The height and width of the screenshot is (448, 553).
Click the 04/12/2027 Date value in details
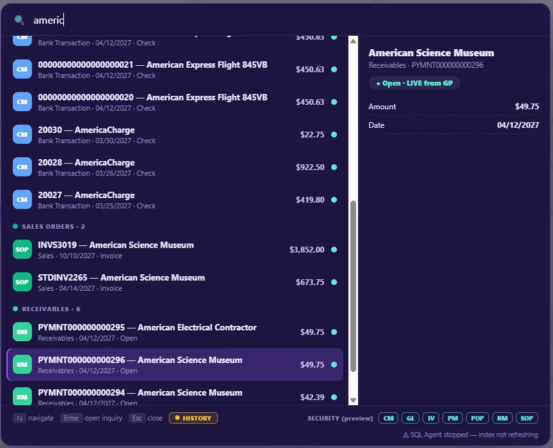518,125
